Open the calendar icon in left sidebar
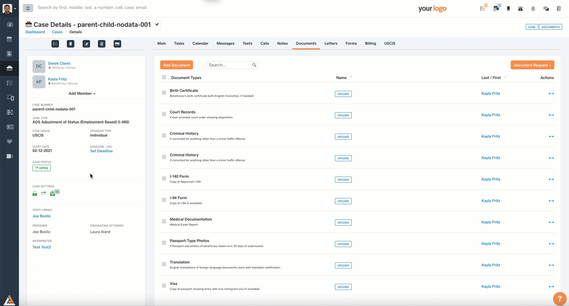The width and height of the screenshot is (569, 306). (x=10, y=39)
